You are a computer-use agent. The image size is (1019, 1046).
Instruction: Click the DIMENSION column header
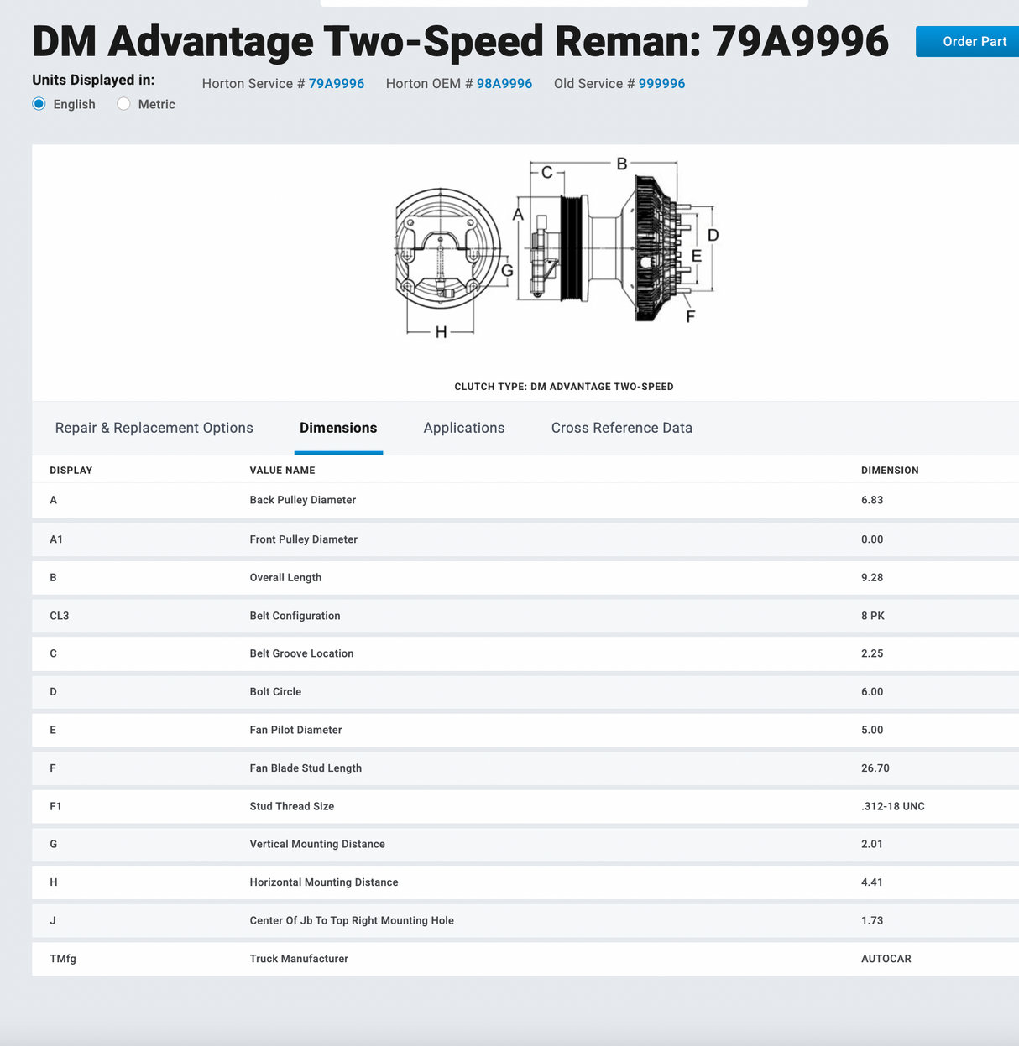[890, 470]
